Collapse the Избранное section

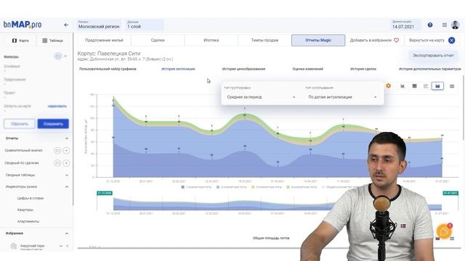[x=67, y=233]
